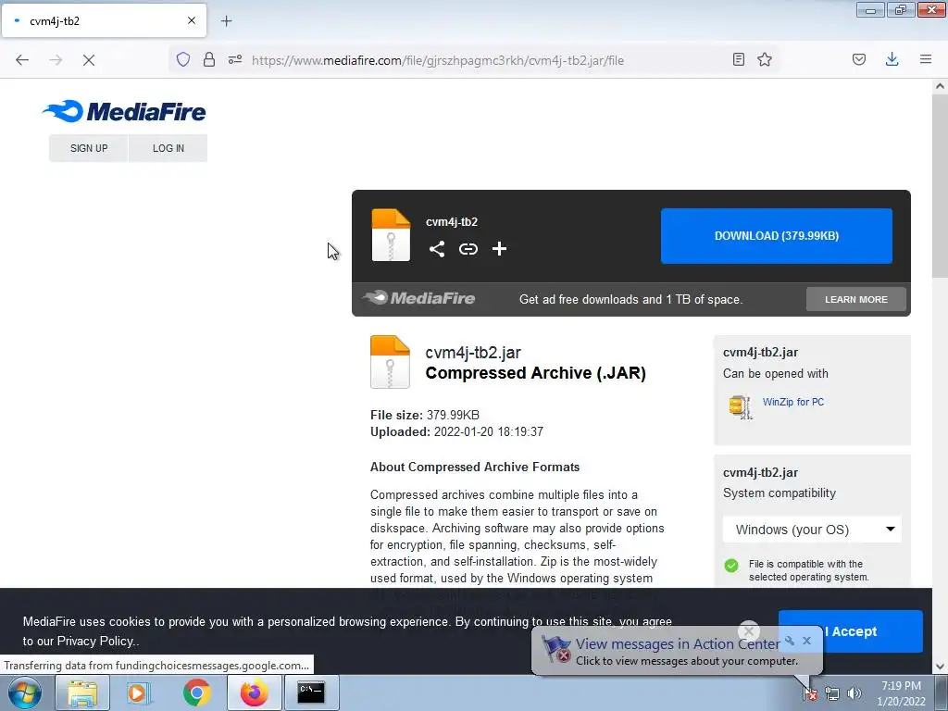948x711 pixels.
Task: Click the plus icon in the file panel
Action: tap(499, 249)
